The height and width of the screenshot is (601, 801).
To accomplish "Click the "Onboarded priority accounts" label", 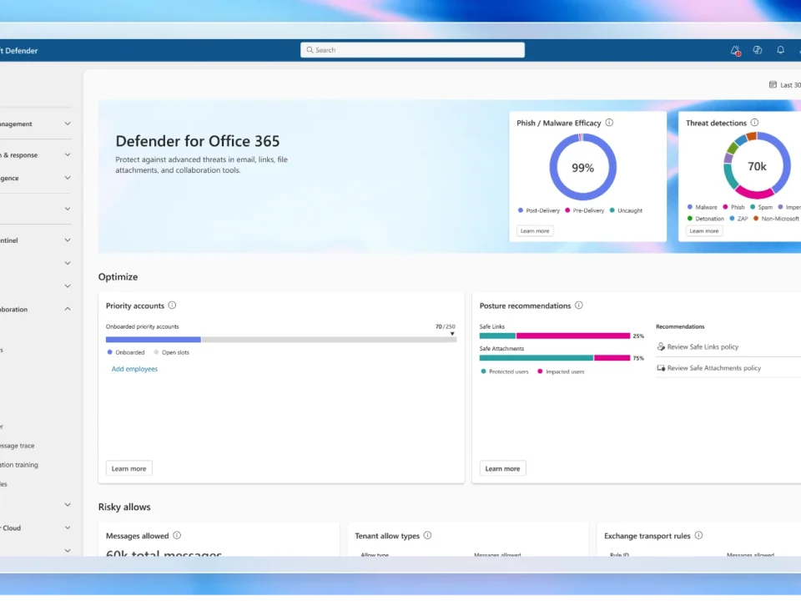I will tap(142, 326).
